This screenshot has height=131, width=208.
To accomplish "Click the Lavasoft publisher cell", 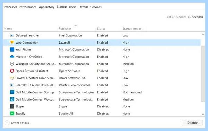I will click(x=64, y=43).
